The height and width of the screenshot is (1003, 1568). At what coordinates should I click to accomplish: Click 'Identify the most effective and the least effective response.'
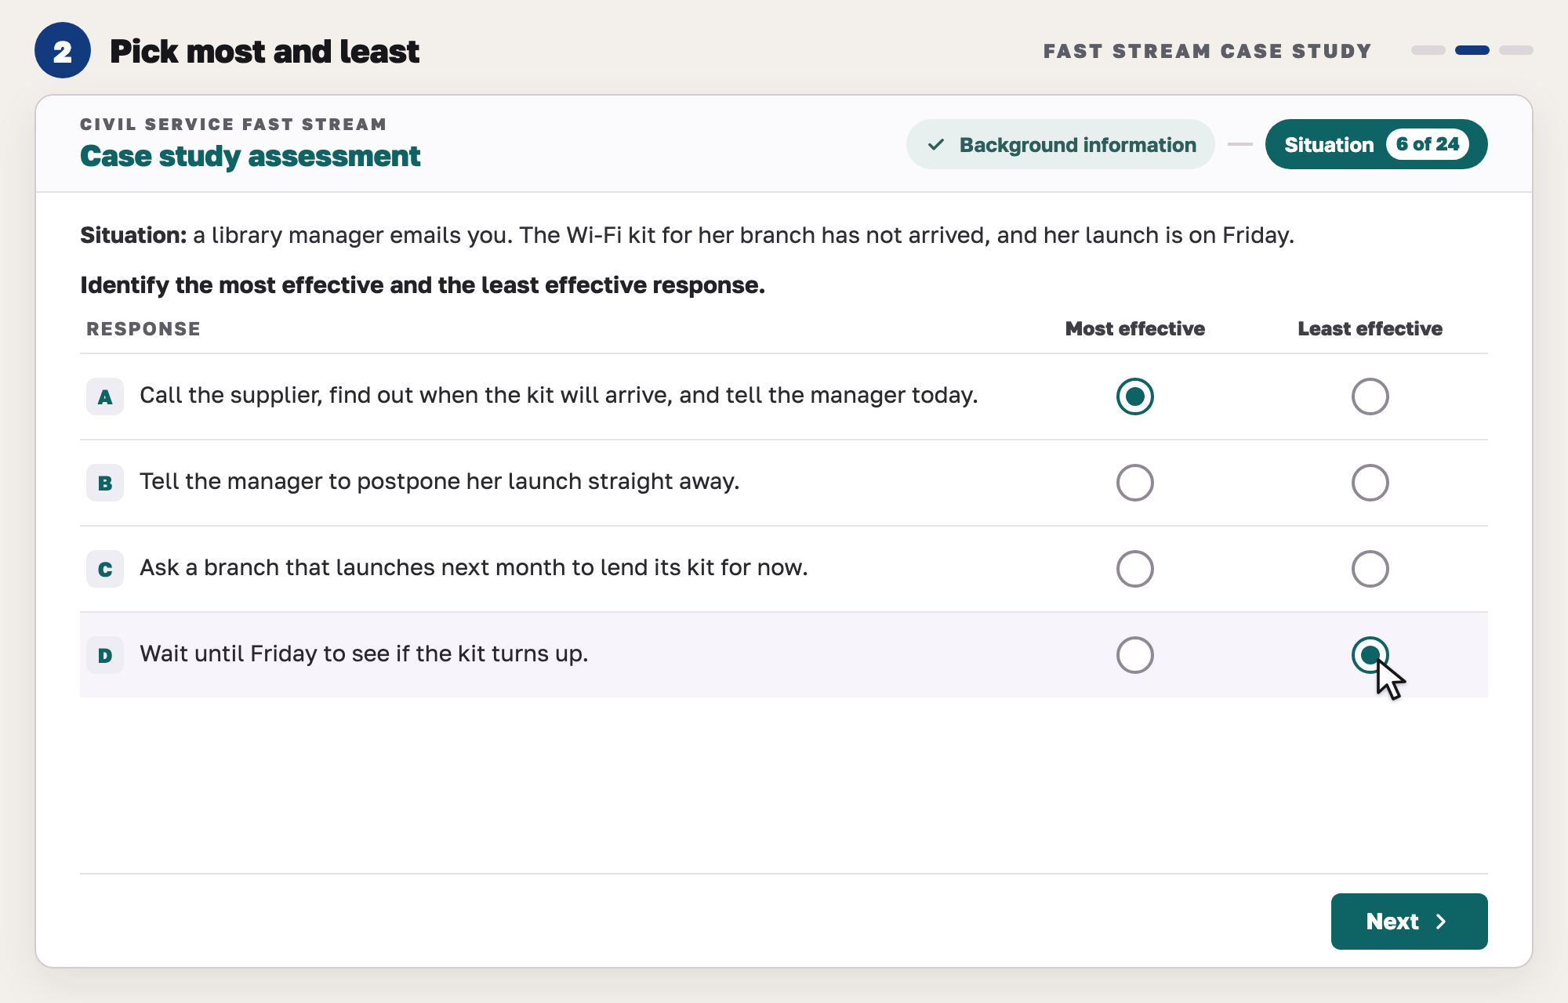point(423,285)
